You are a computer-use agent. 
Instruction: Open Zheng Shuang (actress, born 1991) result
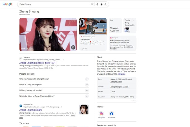[x=38, y=63]
